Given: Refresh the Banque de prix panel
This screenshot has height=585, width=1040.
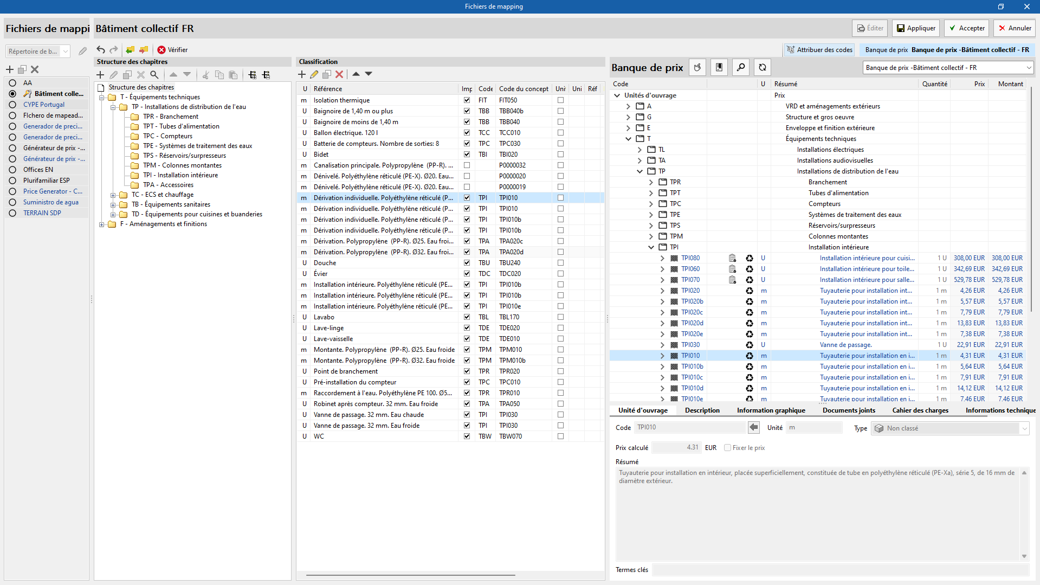Looking at the screenshot, I should point(762,67).
